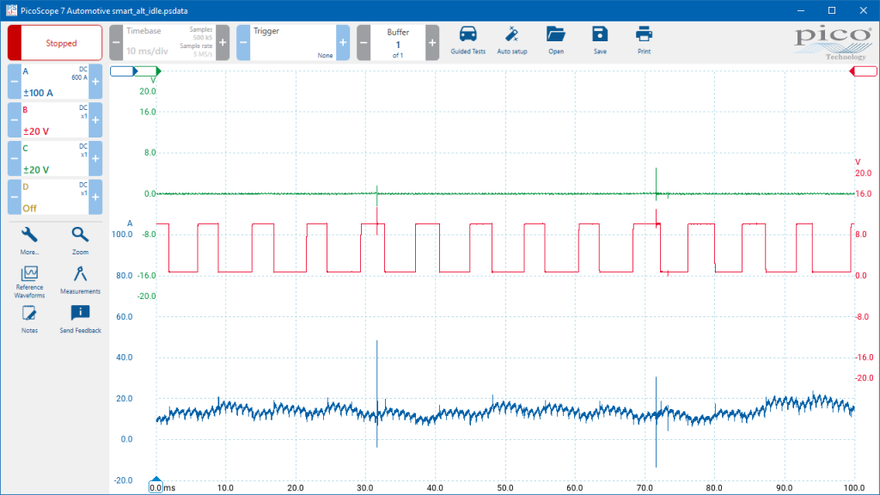
Task: Open a file with folder icon
Action: 556,40
